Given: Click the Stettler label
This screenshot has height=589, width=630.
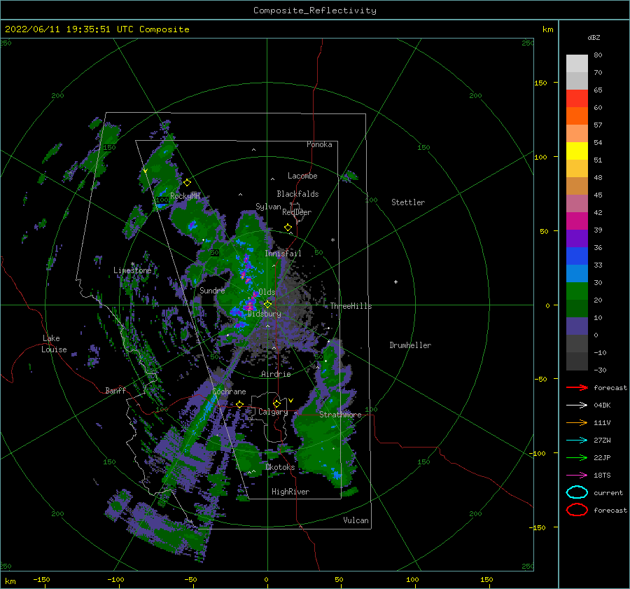Looking at the screenshot, I should [x=408, y=202].
